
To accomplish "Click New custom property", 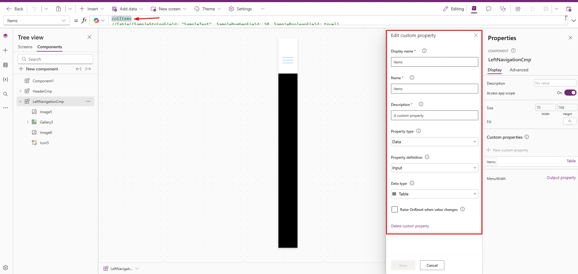I will (x=507, y=150).
